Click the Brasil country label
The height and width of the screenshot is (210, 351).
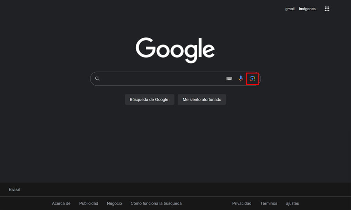click(x=14, y=189)
